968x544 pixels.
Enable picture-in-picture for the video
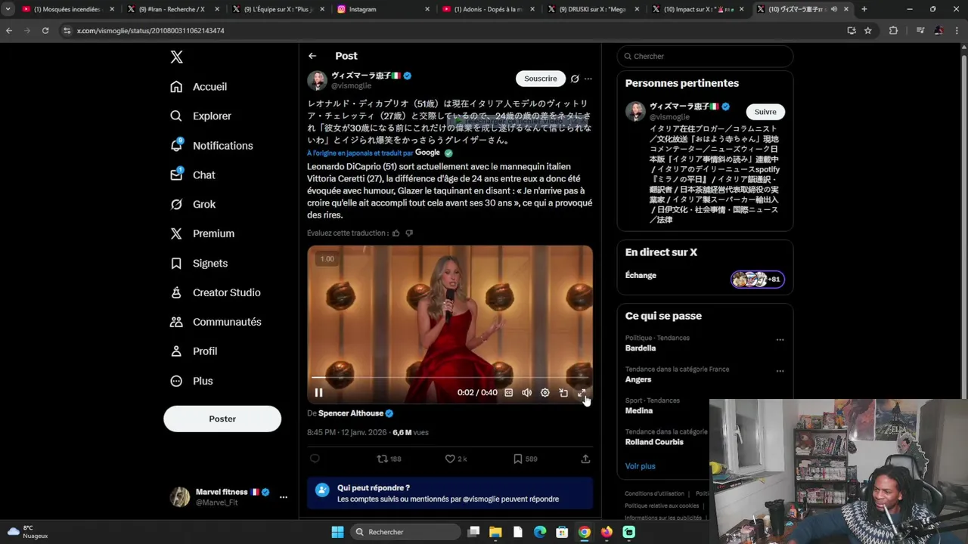563,393
